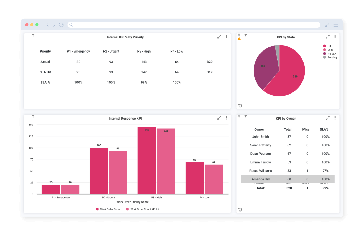
Task: Select the Sarah Rafferty owner row
Action: (x=288, y=145)
